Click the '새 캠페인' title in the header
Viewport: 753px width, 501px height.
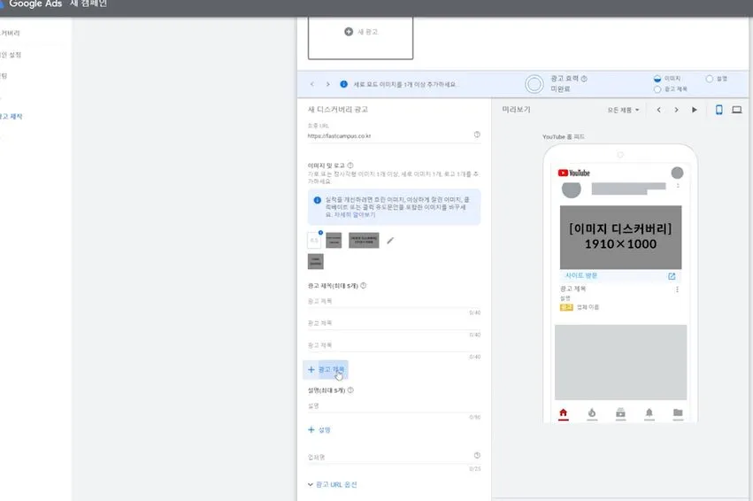88,4
